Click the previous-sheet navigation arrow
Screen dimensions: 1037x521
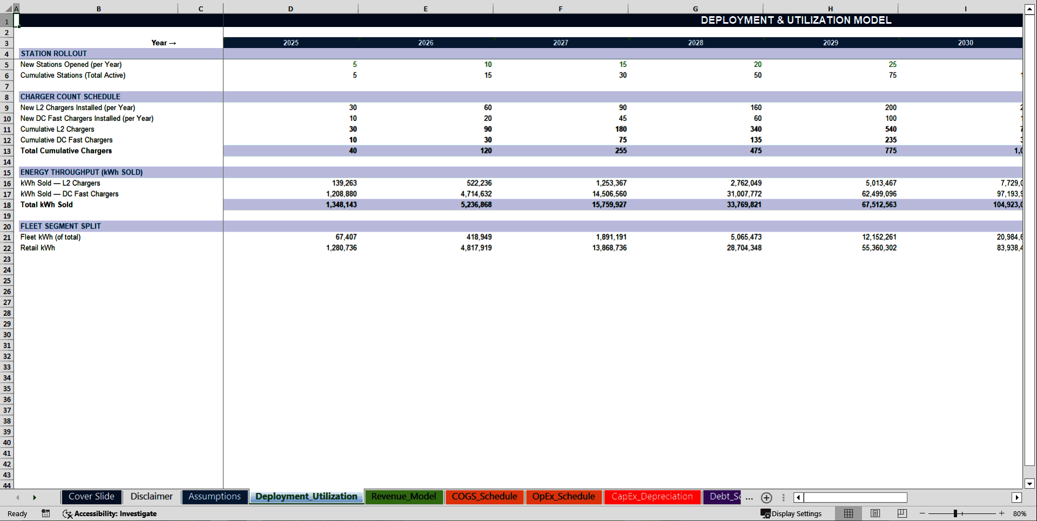pyautogui.click(x=17, y=497)
